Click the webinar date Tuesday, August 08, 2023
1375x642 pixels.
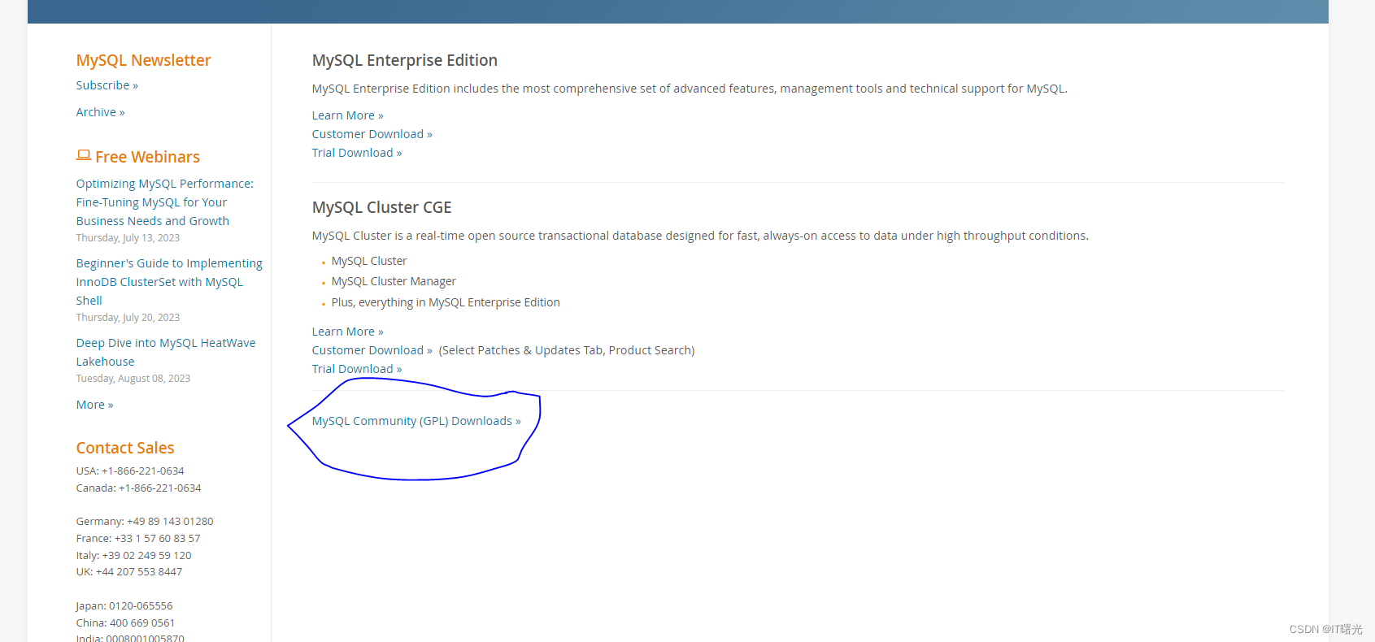pyautogui.click(x=133, y=379)
